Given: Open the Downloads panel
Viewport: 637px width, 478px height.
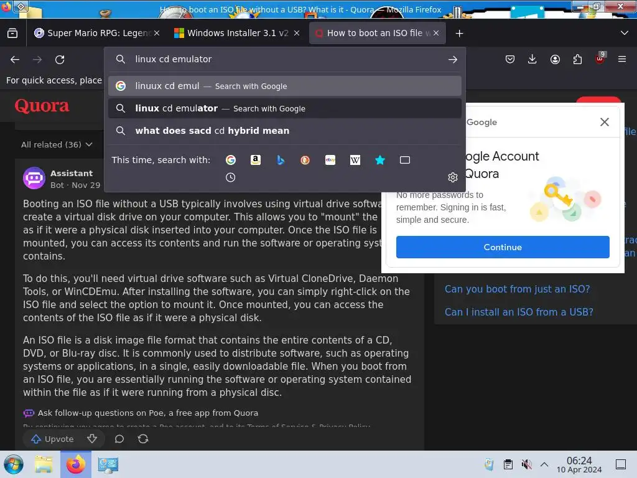Looking at the screenshot, I should pyautogui.click(x=532, y=59).
